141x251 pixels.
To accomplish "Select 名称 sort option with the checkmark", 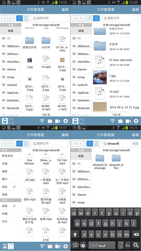I will click(11, 206).
